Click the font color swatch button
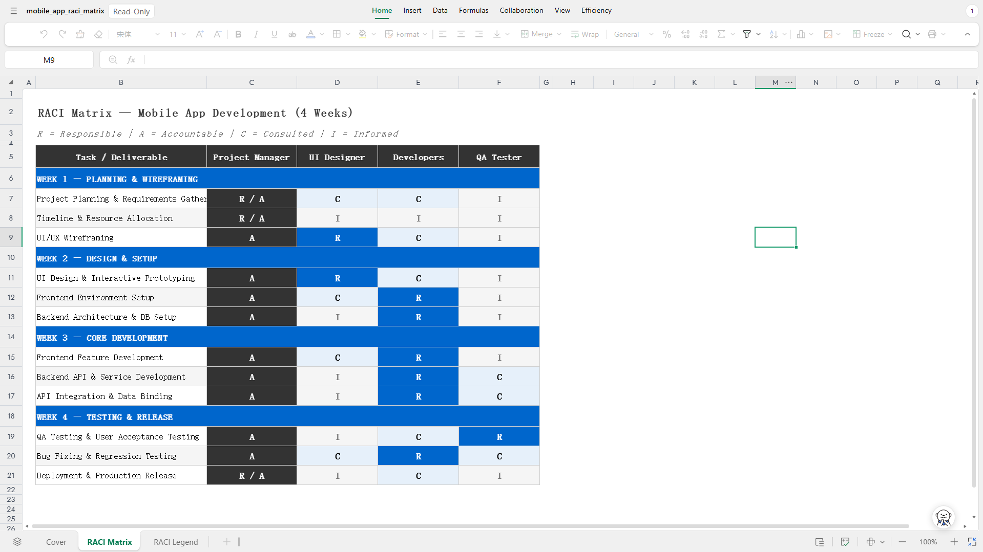This screenshot has width=983, height=552. click(310, 34)
